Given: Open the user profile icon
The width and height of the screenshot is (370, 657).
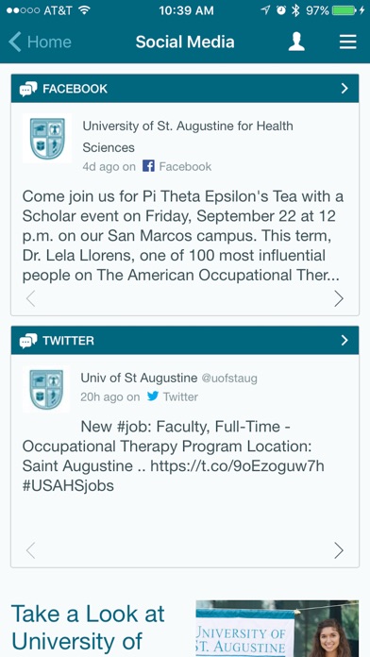Looking at the screenshot, I should point(296,42).
